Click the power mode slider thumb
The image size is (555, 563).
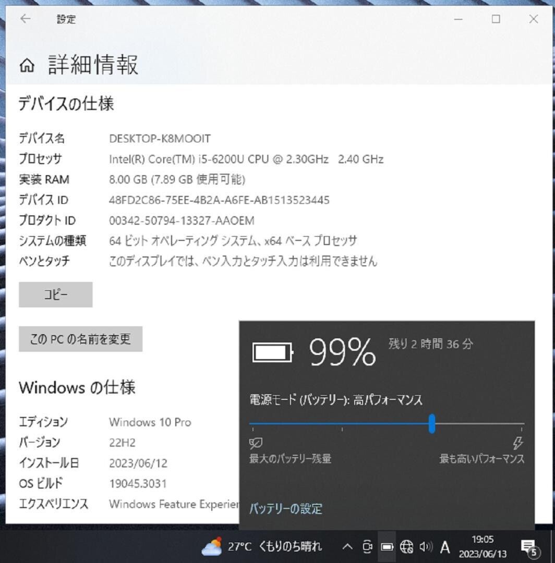pos(432,424)
